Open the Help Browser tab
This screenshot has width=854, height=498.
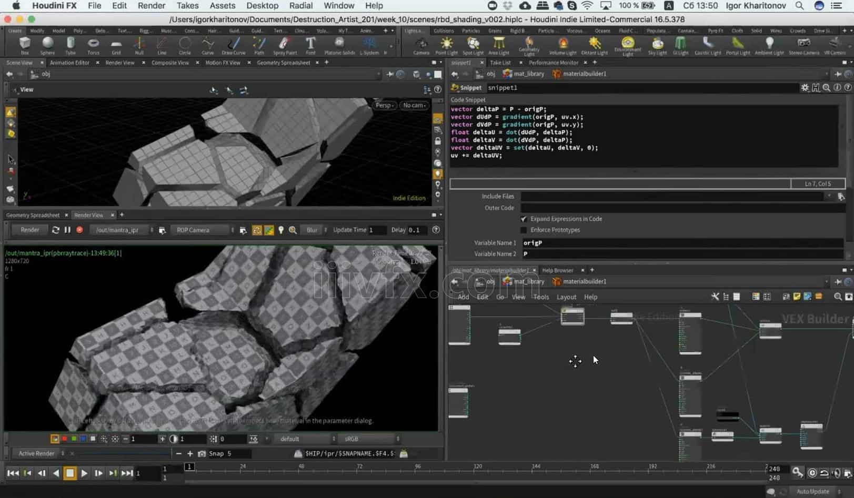pos(557,270)
